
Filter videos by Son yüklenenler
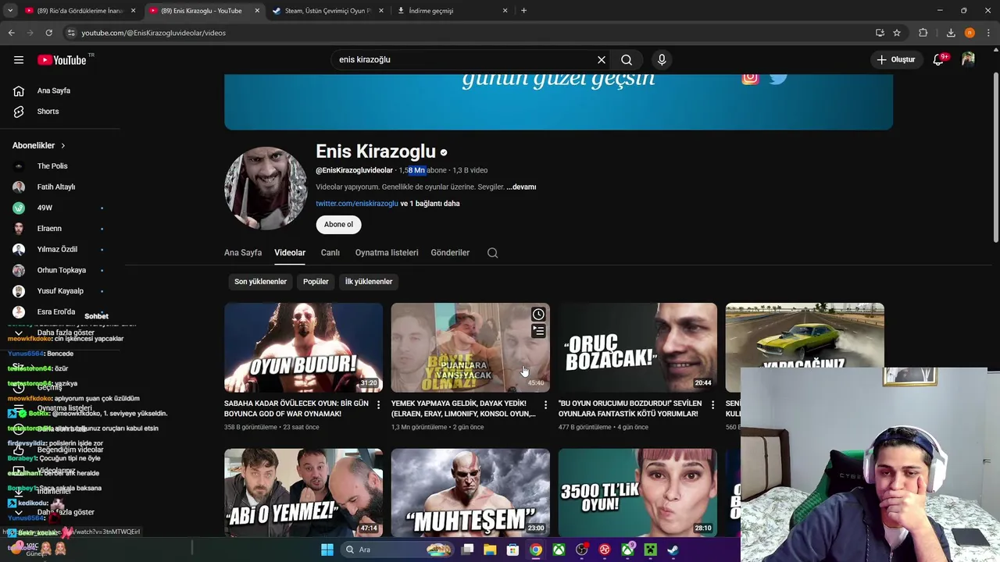260,282
